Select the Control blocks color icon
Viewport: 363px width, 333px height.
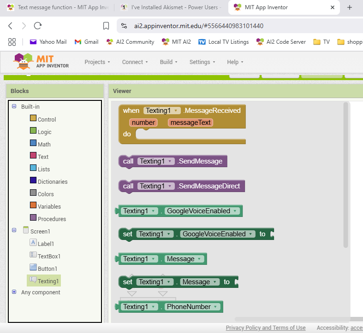click(x=33, y=118)
